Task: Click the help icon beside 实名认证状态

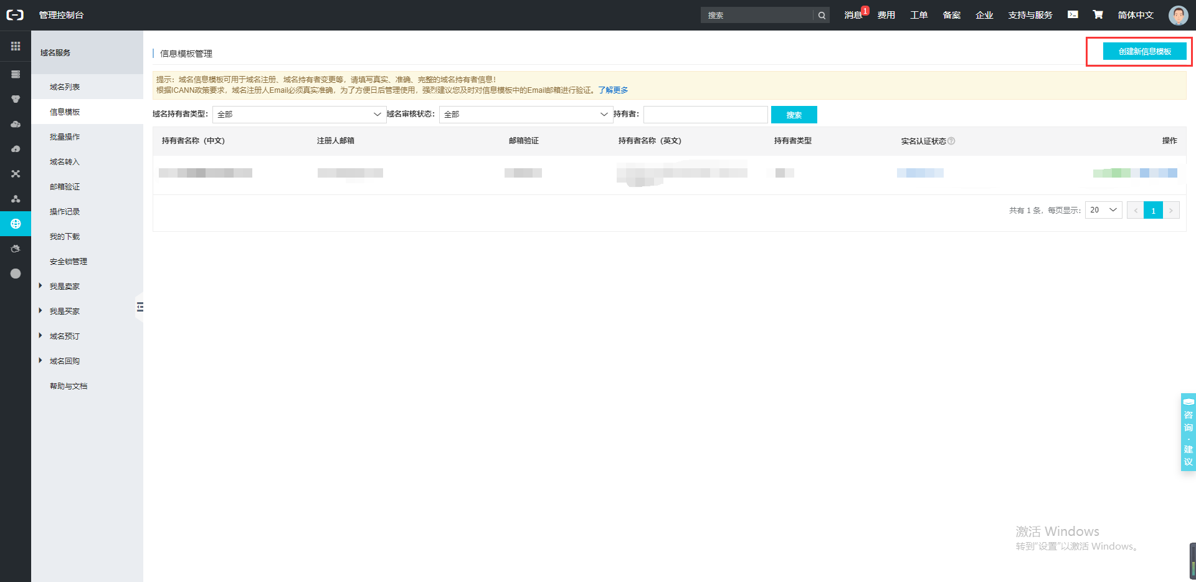Action: (x=951, y=141)
